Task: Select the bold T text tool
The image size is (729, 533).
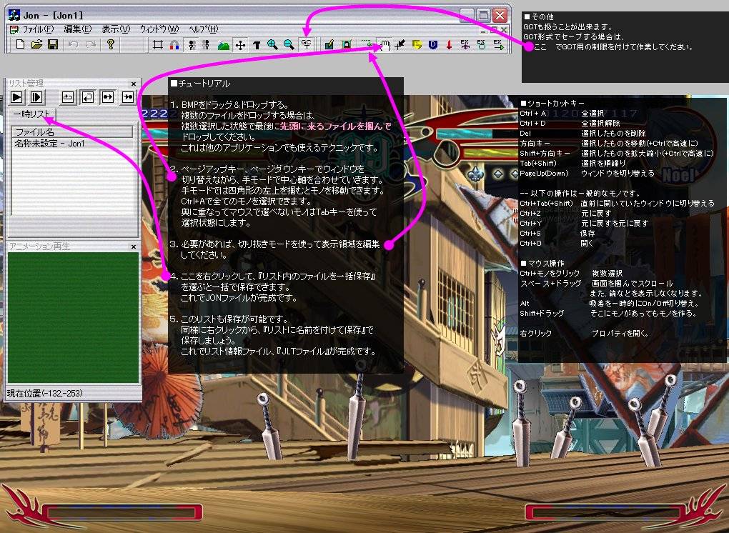Action: (x=256, y=44)
